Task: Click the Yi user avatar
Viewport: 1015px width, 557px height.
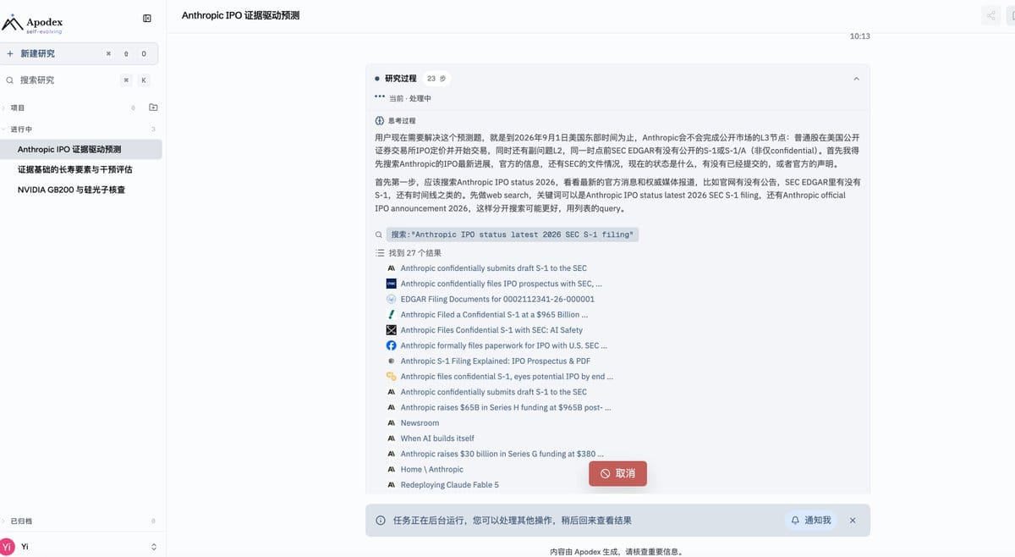Action: tap(8, 547)
